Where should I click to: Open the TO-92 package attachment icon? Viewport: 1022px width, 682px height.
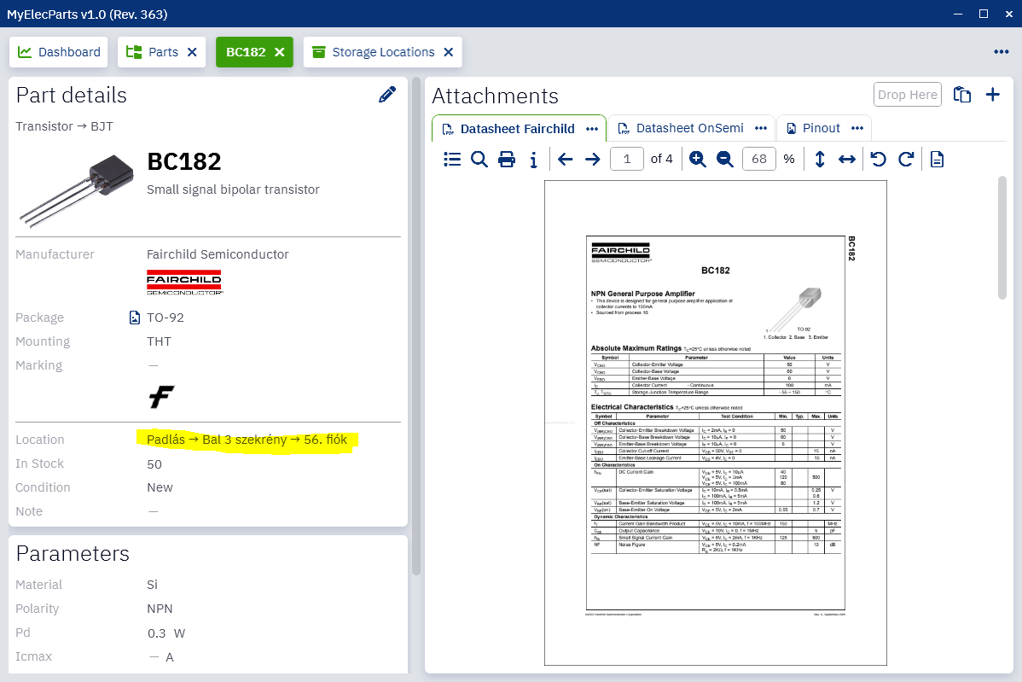pyautogui.click(x=134, y=318)
